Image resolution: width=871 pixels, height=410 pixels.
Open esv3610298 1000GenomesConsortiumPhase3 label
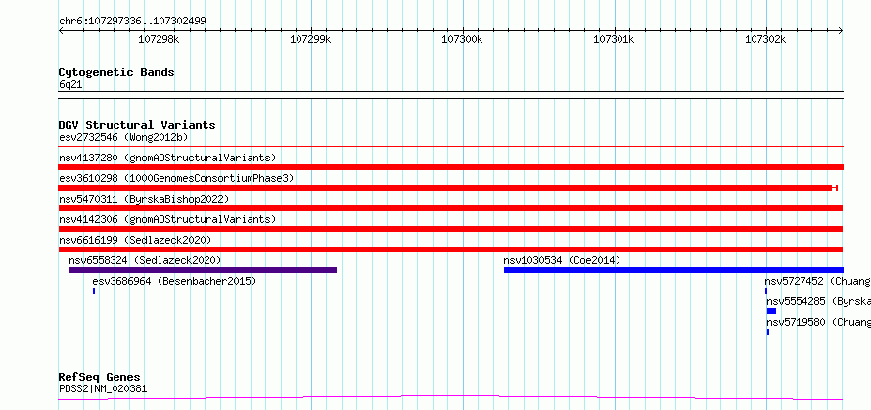point(176,178)
